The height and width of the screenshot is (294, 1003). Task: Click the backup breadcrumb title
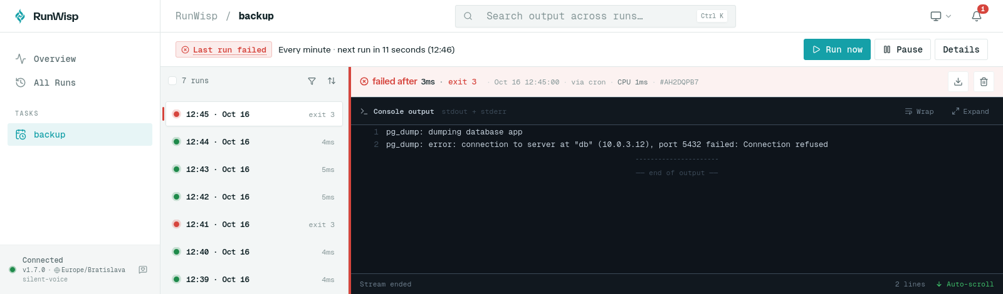pos(256,16)
